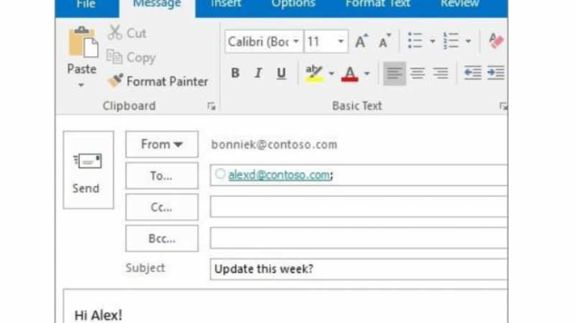
Task: Apply the red font color swatch
Action: [350, 72]
